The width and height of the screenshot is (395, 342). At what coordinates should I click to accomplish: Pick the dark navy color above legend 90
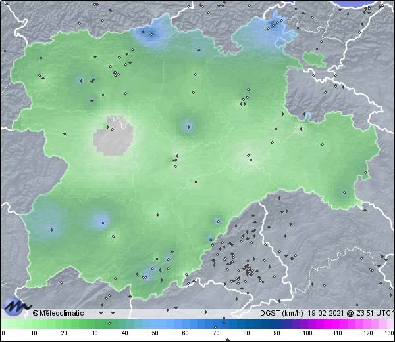point(276,324)
